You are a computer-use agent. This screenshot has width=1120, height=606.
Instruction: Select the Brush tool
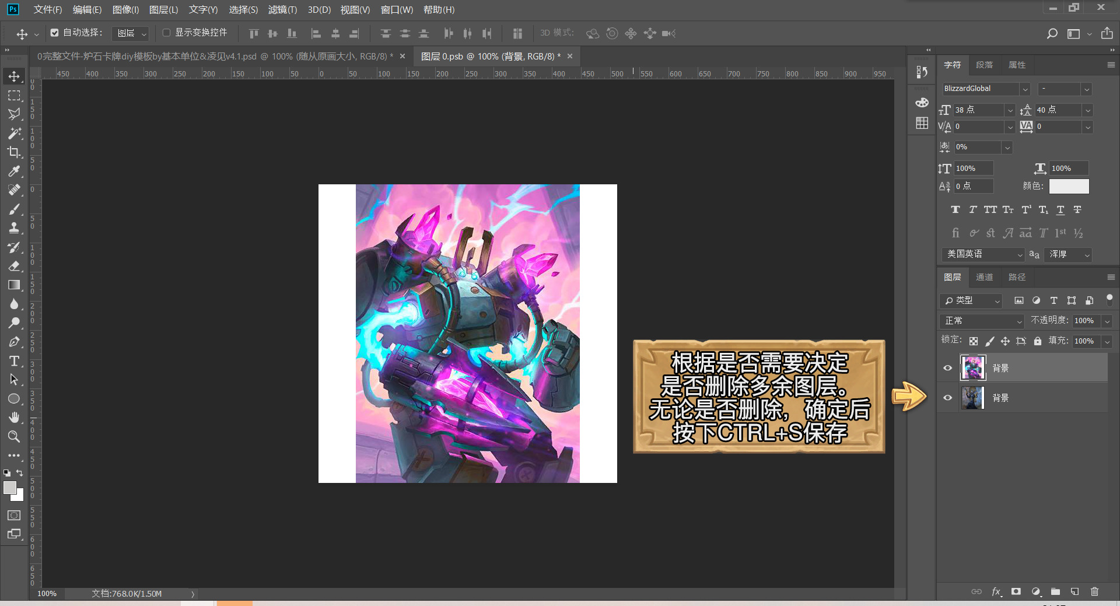(14, 209)
